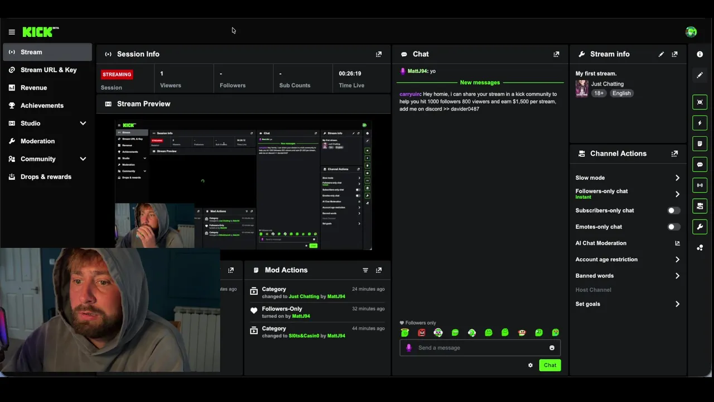The width and height of the screenshot is (714, 402).
Task: Pop out the Stream info panel
Action: 674,54
